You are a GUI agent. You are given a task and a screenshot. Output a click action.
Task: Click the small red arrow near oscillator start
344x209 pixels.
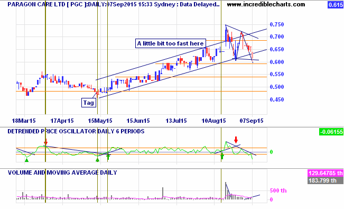(46, 141)
